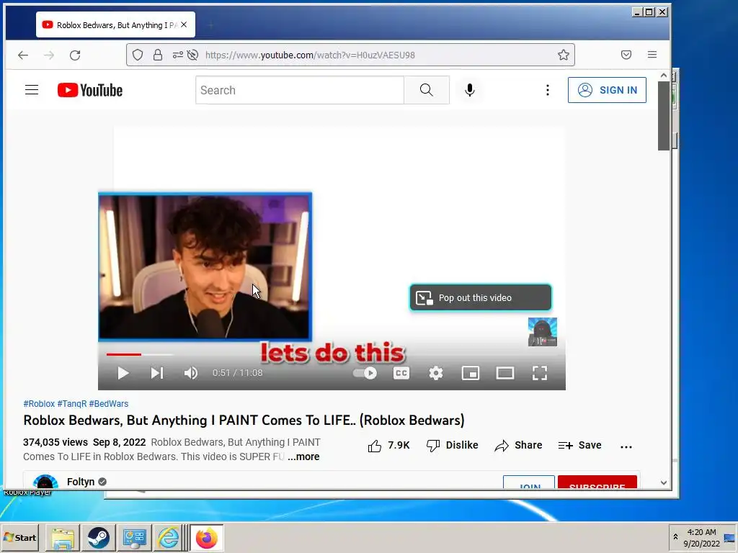Skip to the next video
The image size is (738, 553).
[156, 373]
